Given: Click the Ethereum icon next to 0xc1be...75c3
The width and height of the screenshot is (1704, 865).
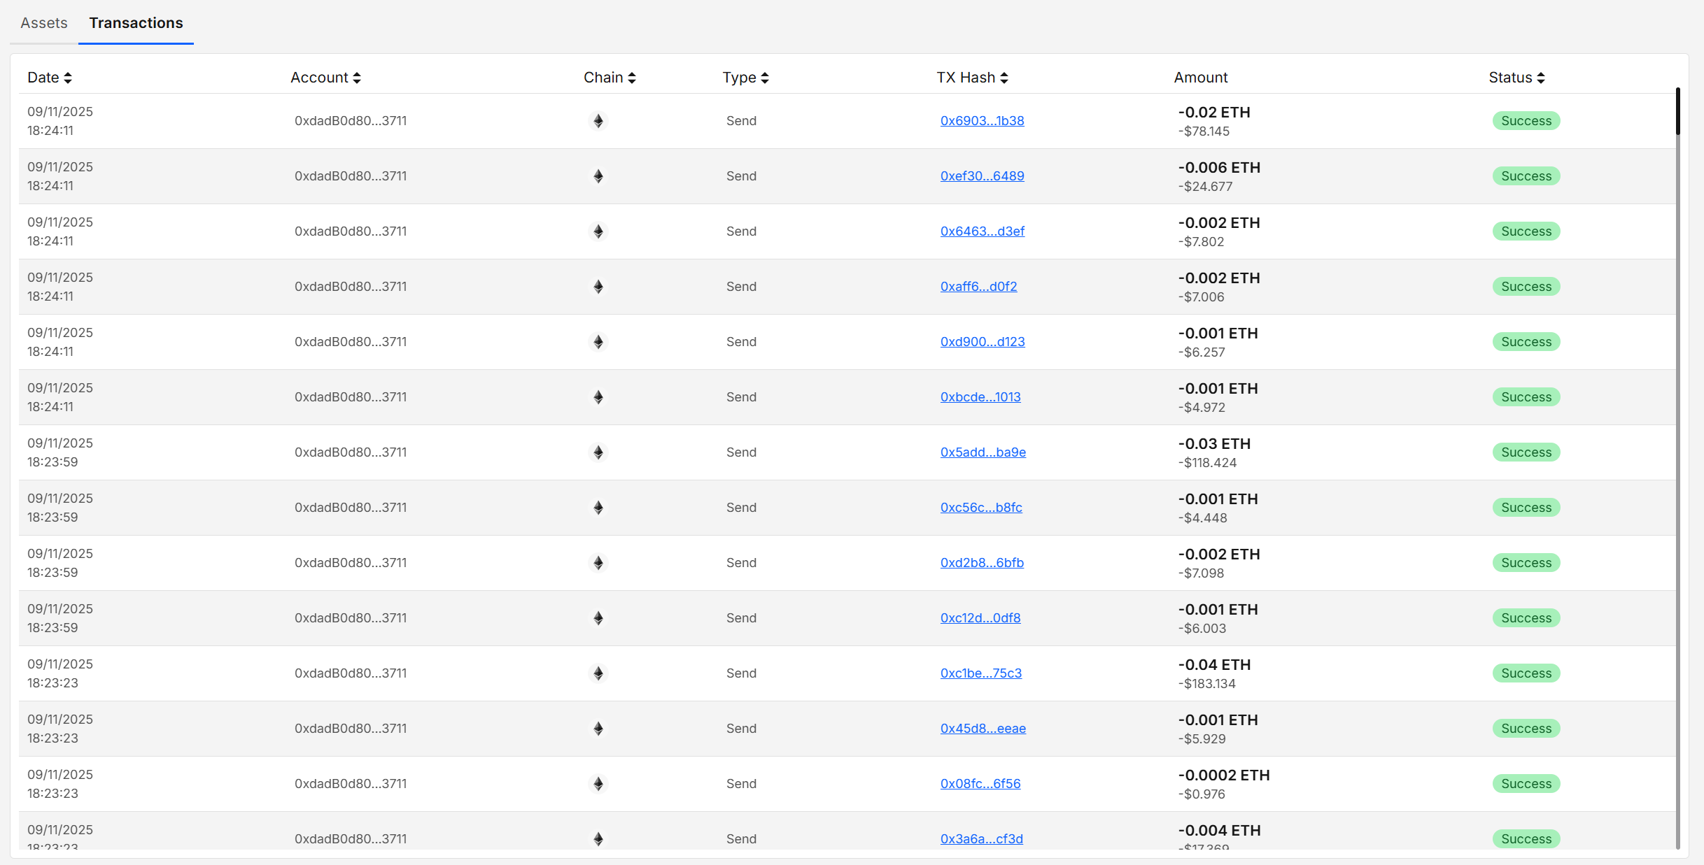Looking at the screenshot, I should pos(598,673).
